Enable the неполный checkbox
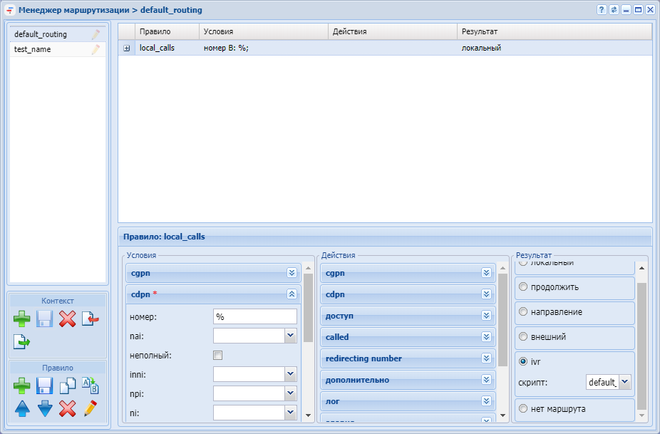Image resolution: width=660 pixels, height=434 pixels. tap(218, 355)
